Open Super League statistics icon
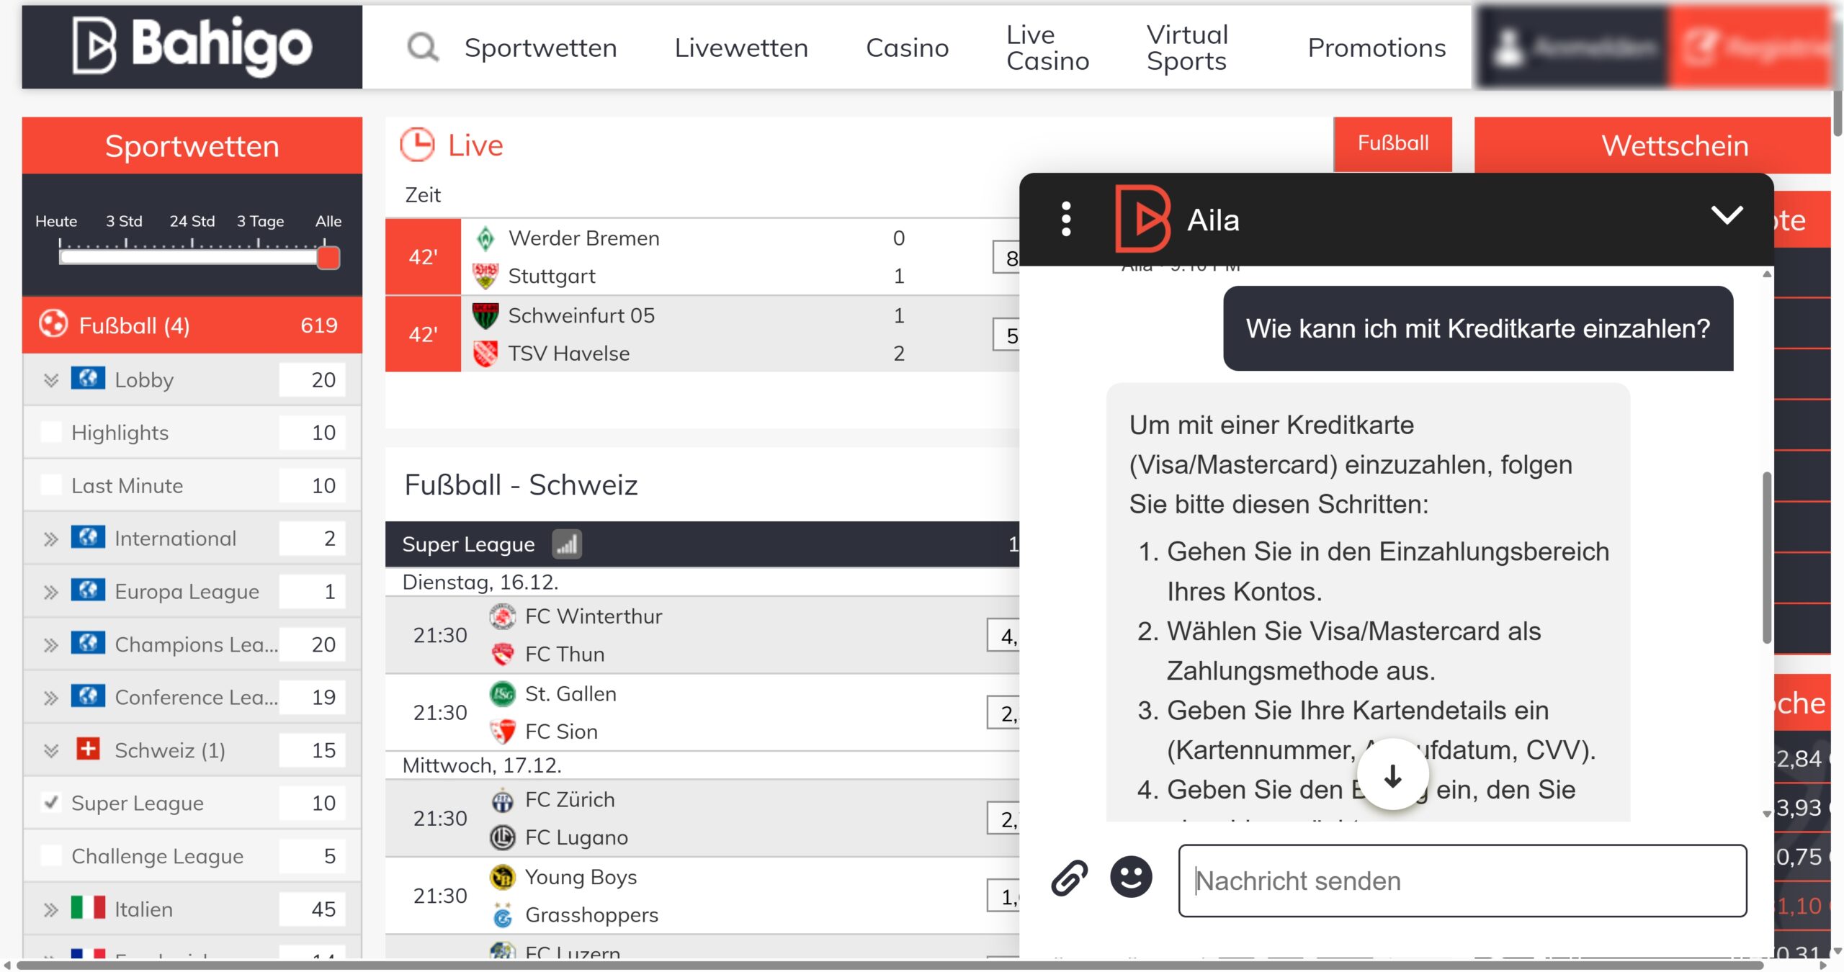Image resolution: width=1844 pixels, height=972 pixels. pos(567,544)
